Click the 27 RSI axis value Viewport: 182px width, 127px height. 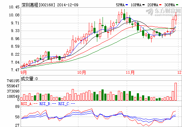coord(17,125)
